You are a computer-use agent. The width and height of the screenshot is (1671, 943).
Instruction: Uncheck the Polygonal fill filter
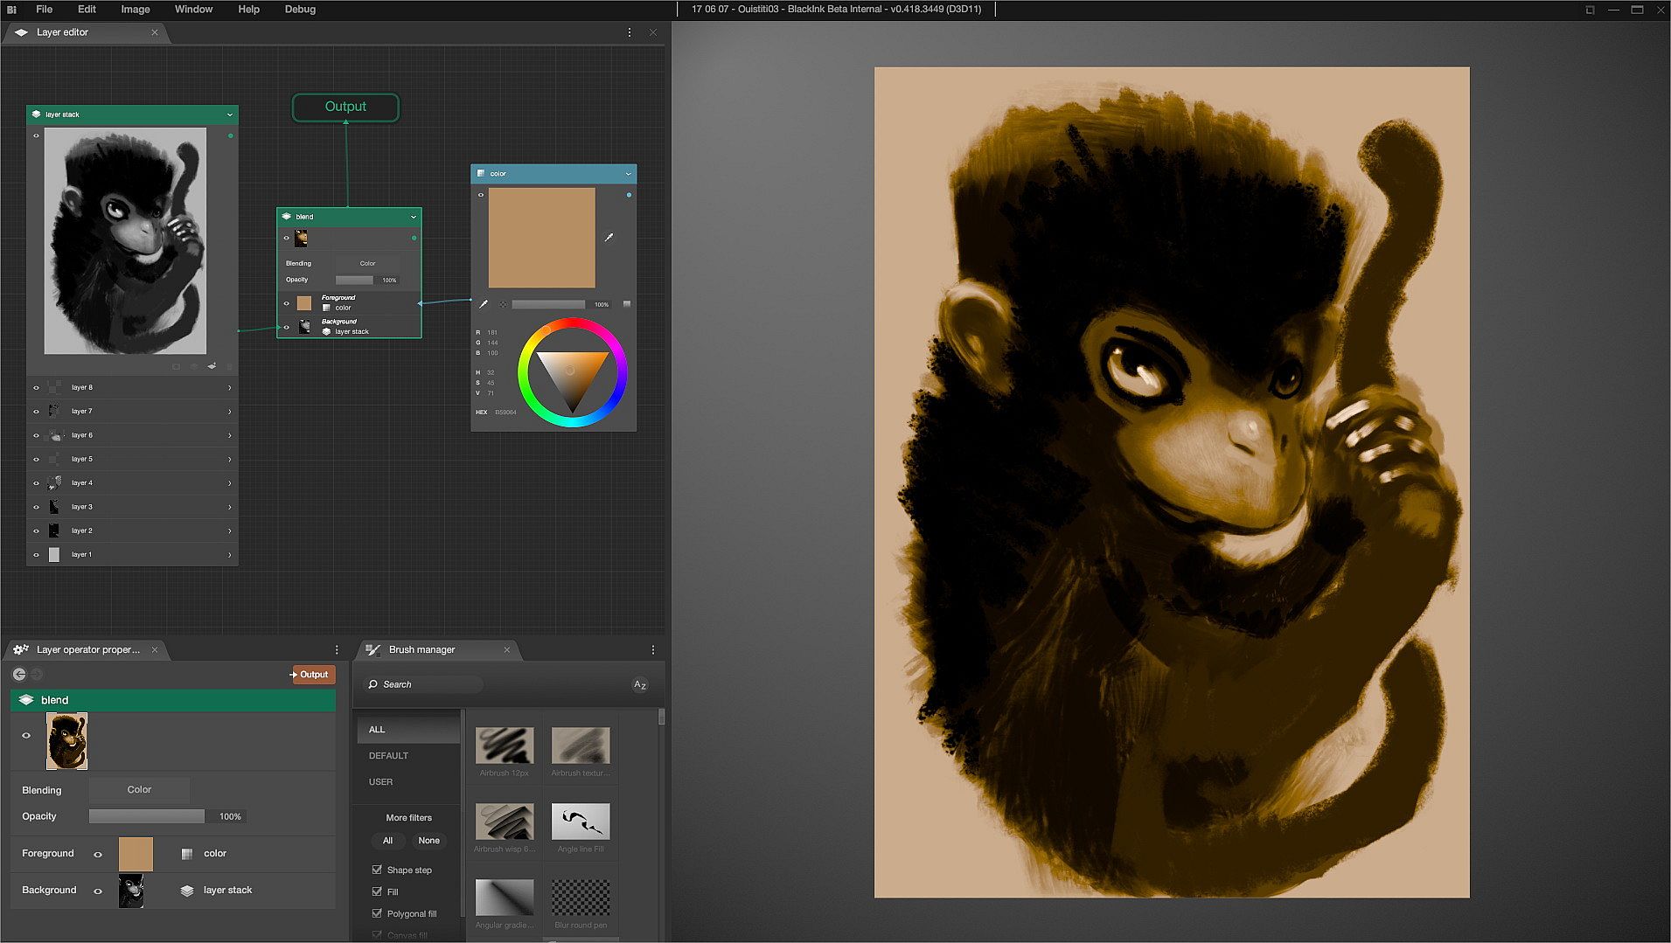pos(377,913)
